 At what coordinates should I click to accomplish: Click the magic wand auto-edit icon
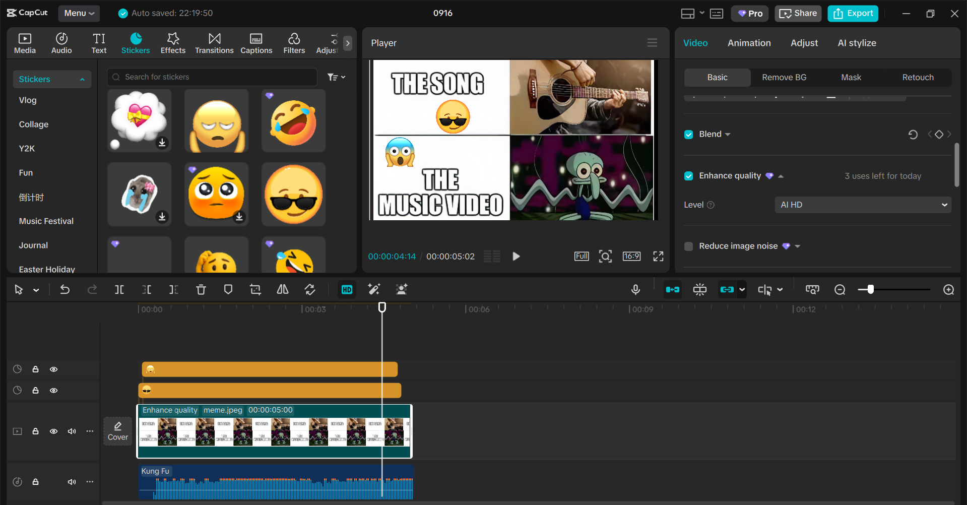374,289
